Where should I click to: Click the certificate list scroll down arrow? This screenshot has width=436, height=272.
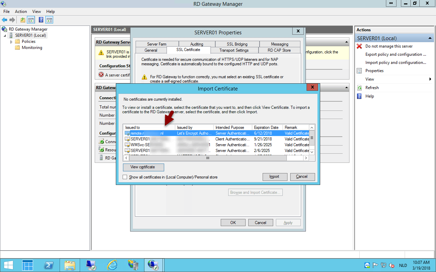point(312,152)
